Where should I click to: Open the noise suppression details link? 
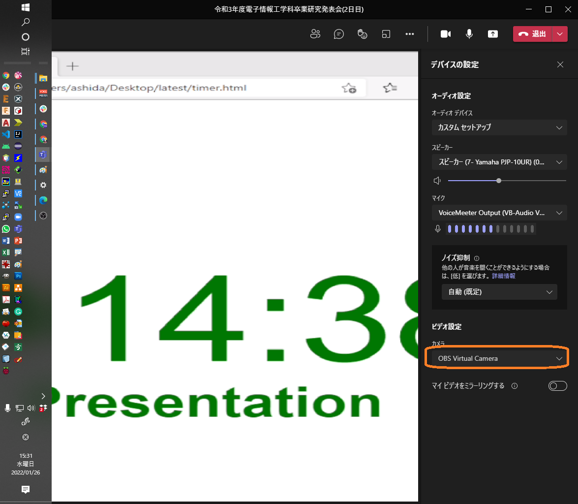tap(504, 276)
